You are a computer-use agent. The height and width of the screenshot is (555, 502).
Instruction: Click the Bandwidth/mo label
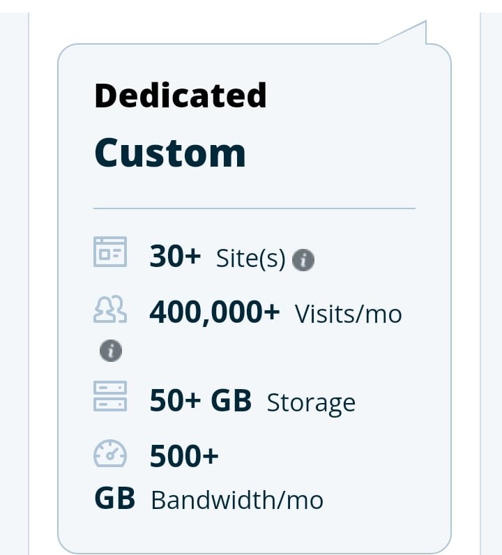tap(237, 500)
